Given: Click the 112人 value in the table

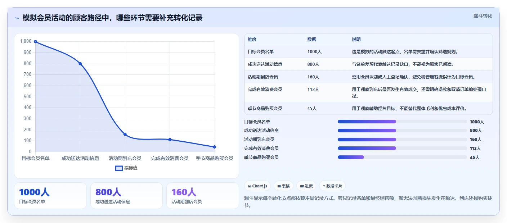Looking at the screenshot, I should click(x=313, y=90).
